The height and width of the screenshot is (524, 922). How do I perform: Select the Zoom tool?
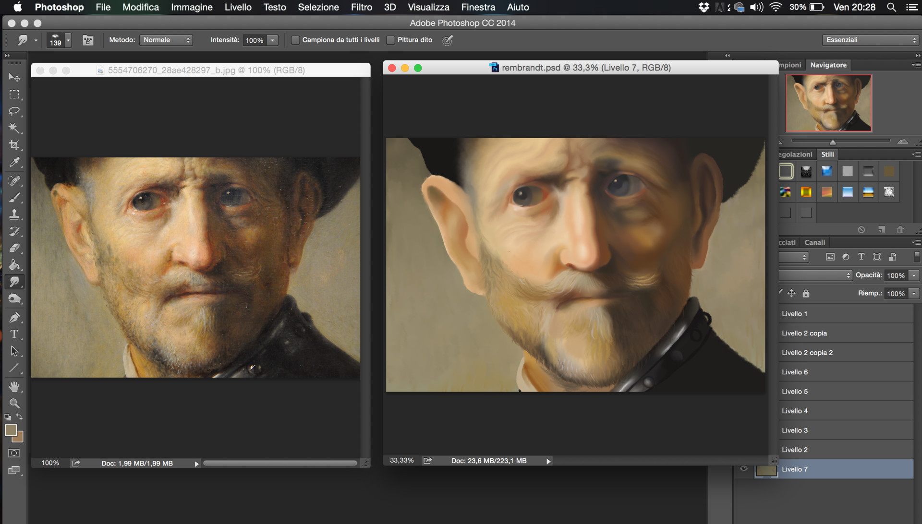[14, 403]
